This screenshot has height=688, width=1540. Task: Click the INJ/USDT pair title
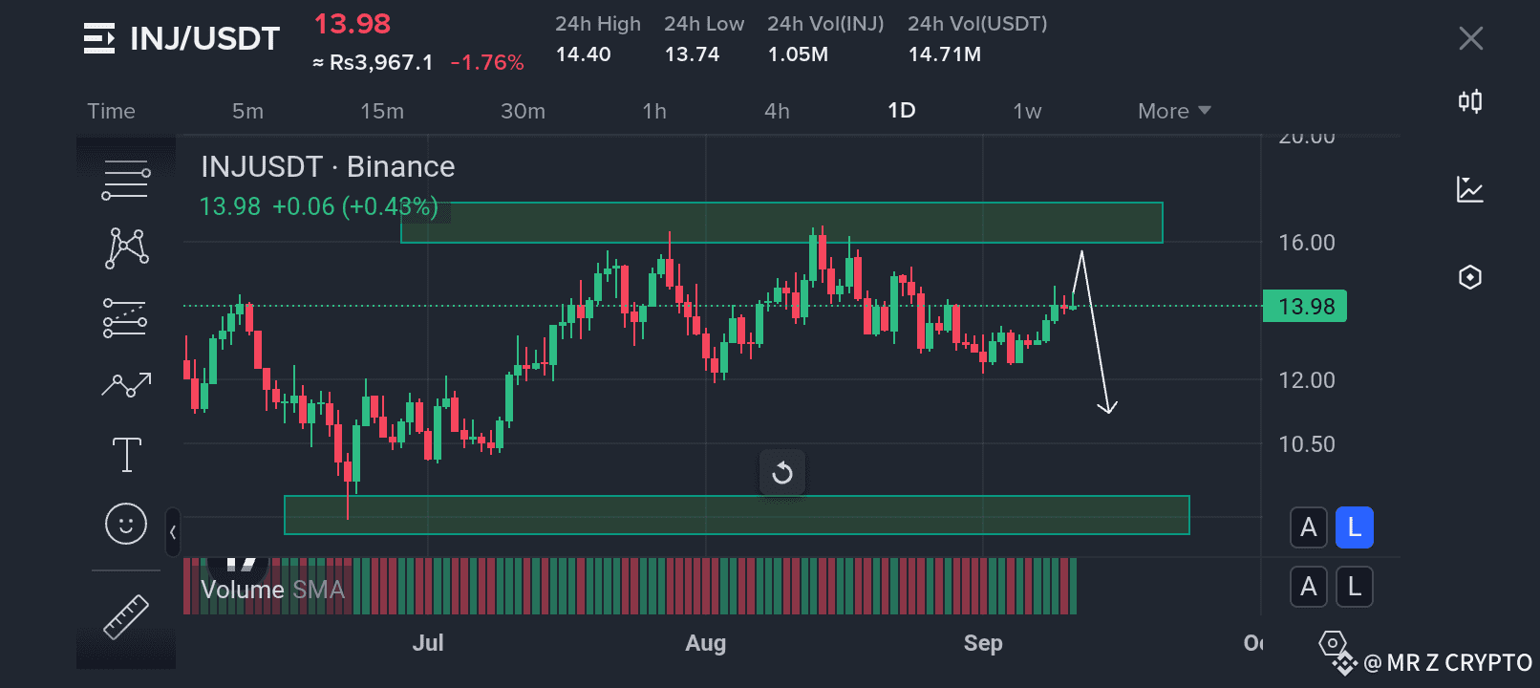point(204,38)
